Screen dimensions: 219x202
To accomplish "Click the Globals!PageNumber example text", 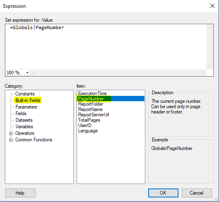I will tap(172, 148).
